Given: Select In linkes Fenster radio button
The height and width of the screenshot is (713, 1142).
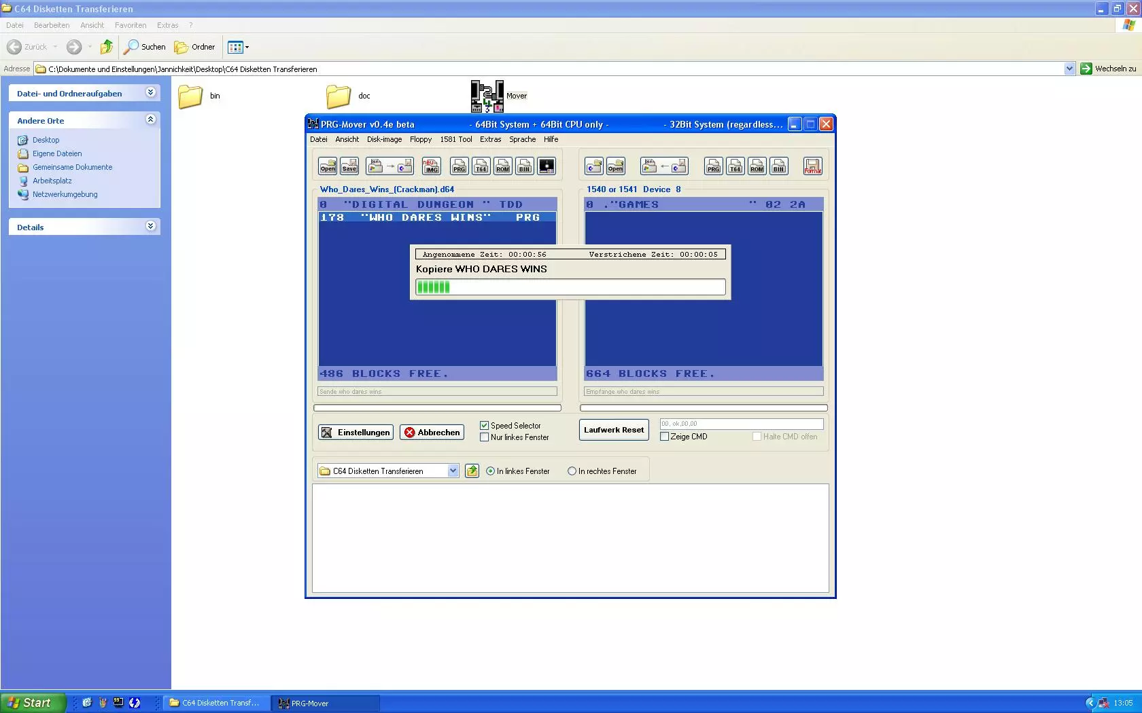Looking at the screenshot, I should pos(490,471).
